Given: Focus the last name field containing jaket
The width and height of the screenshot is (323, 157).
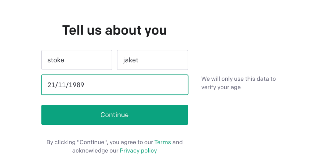Looking at the screenshot, I should coord(152,60).
